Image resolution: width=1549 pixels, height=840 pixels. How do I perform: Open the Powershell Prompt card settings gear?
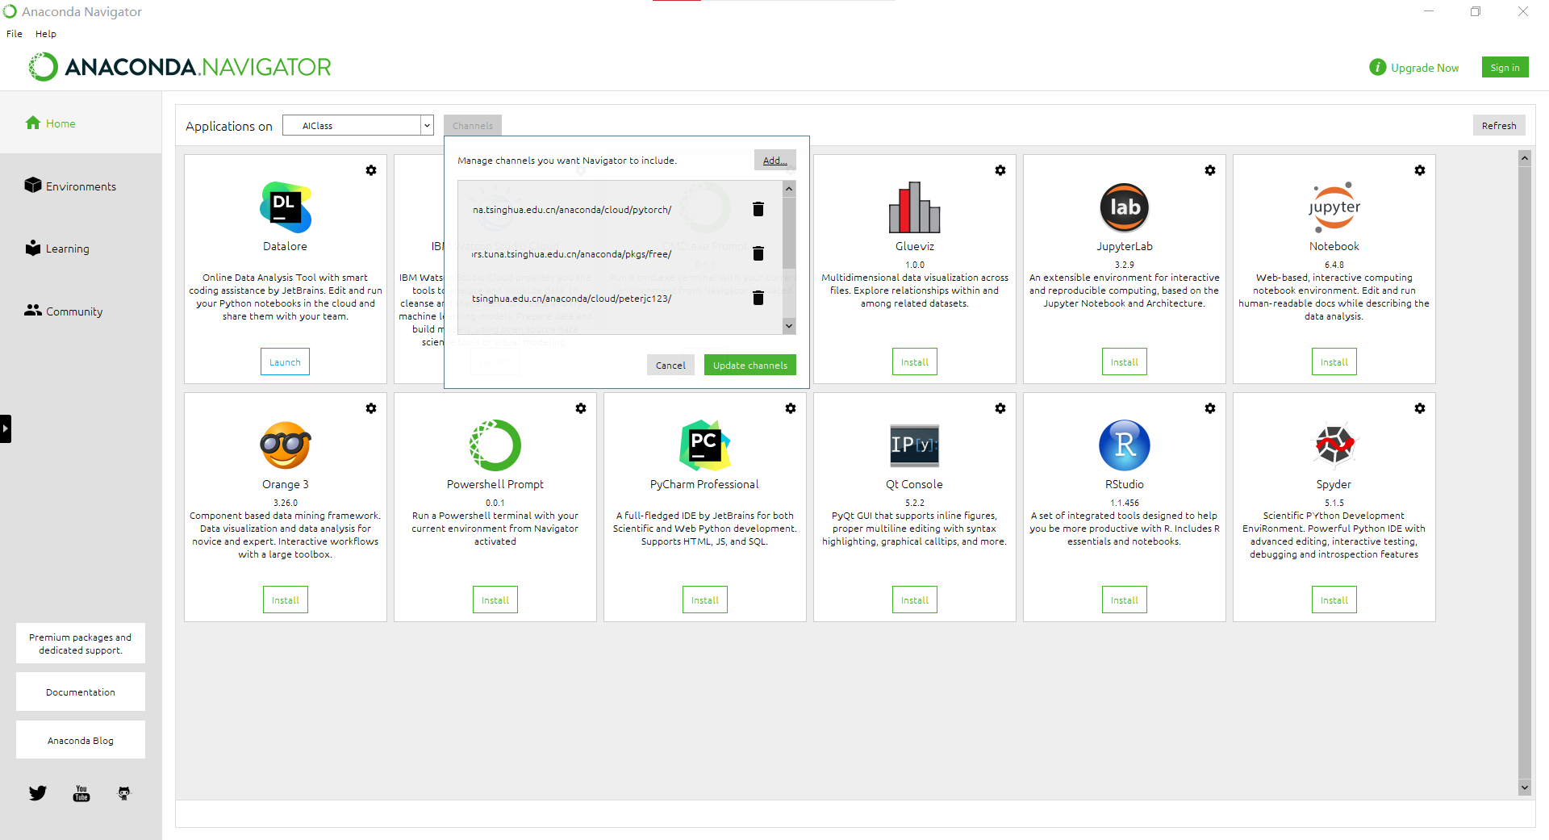coord(581,408)
